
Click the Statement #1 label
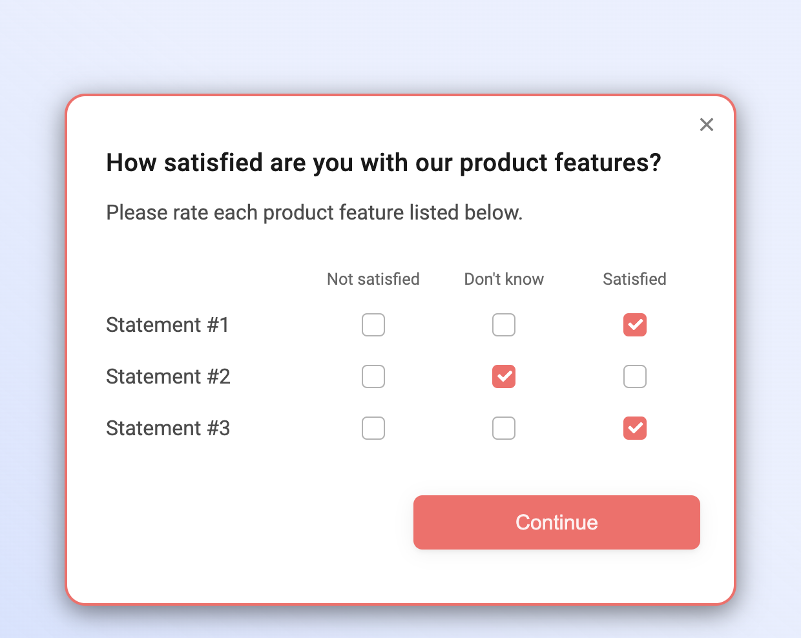coord(167,325)
